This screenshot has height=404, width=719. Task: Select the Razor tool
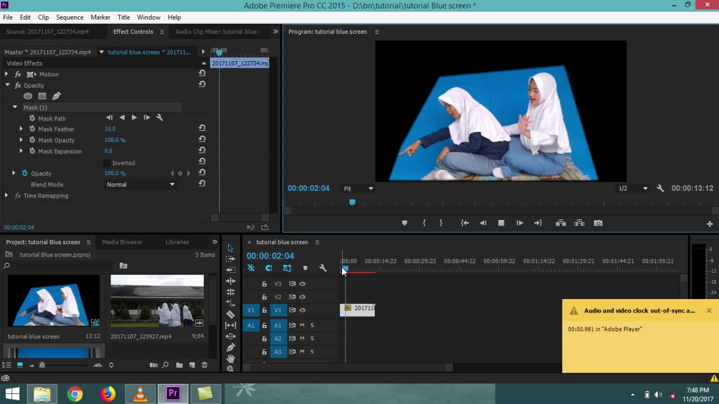point(230,314)
